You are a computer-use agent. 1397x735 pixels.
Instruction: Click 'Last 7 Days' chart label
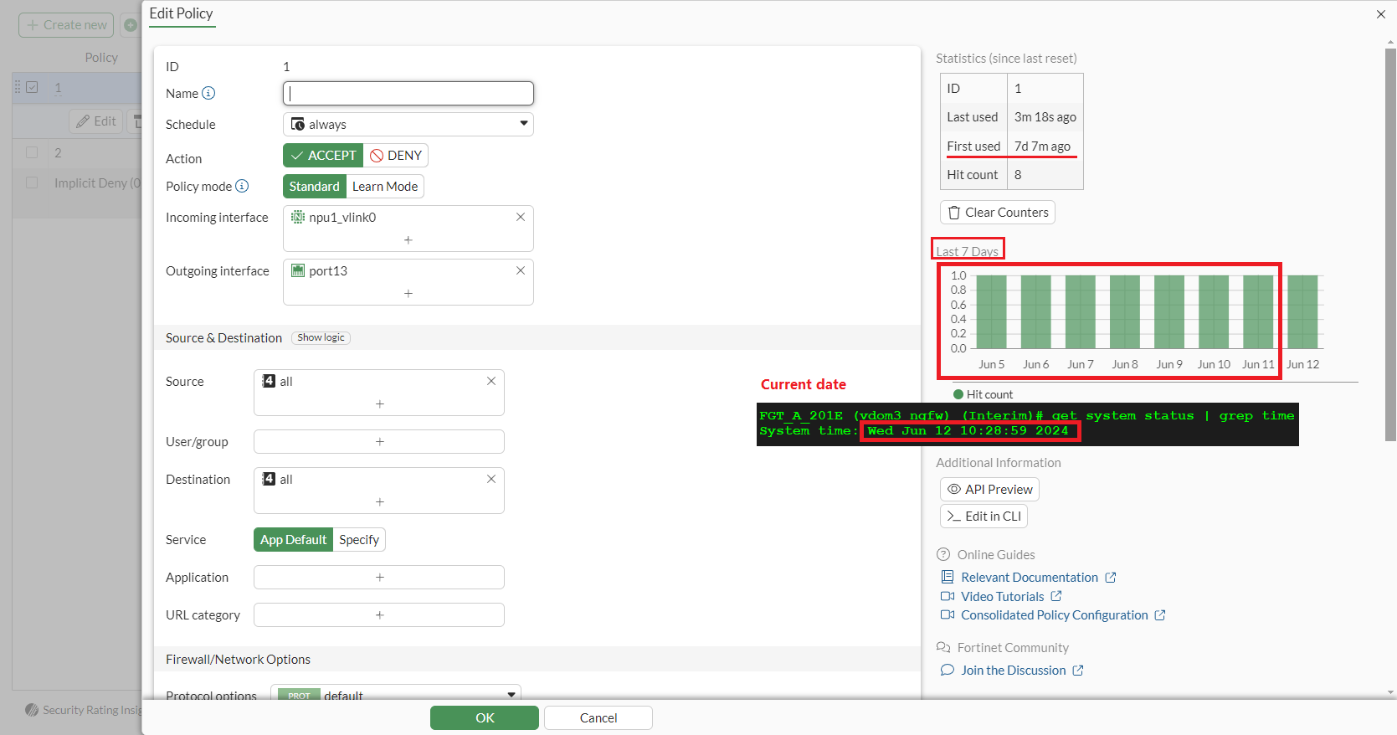(967, 251)
